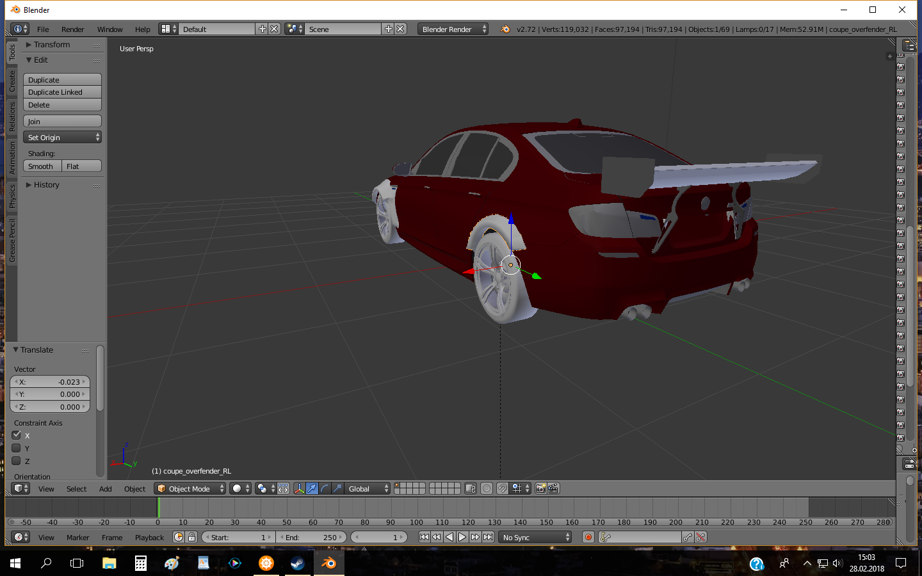Click the Duplicate Linked button
This screenshot has width=922, height=576.
point(62,92)
